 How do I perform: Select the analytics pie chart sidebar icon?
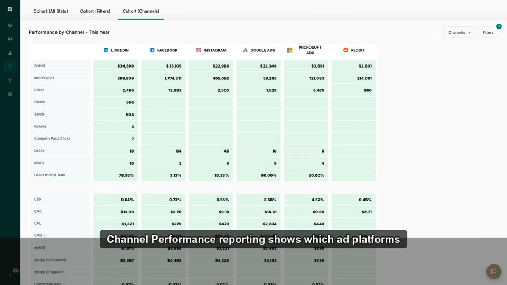[10, 66]
